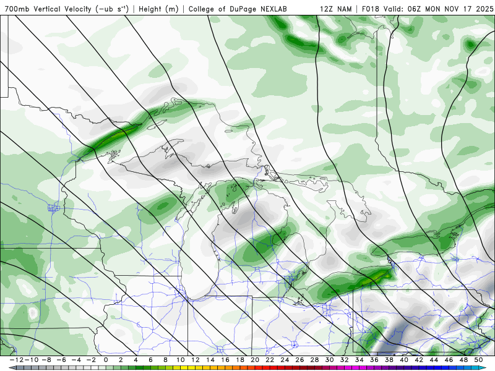
Task: Click the '700mb Vertical Velocity' title text
Action: (48, 9)
